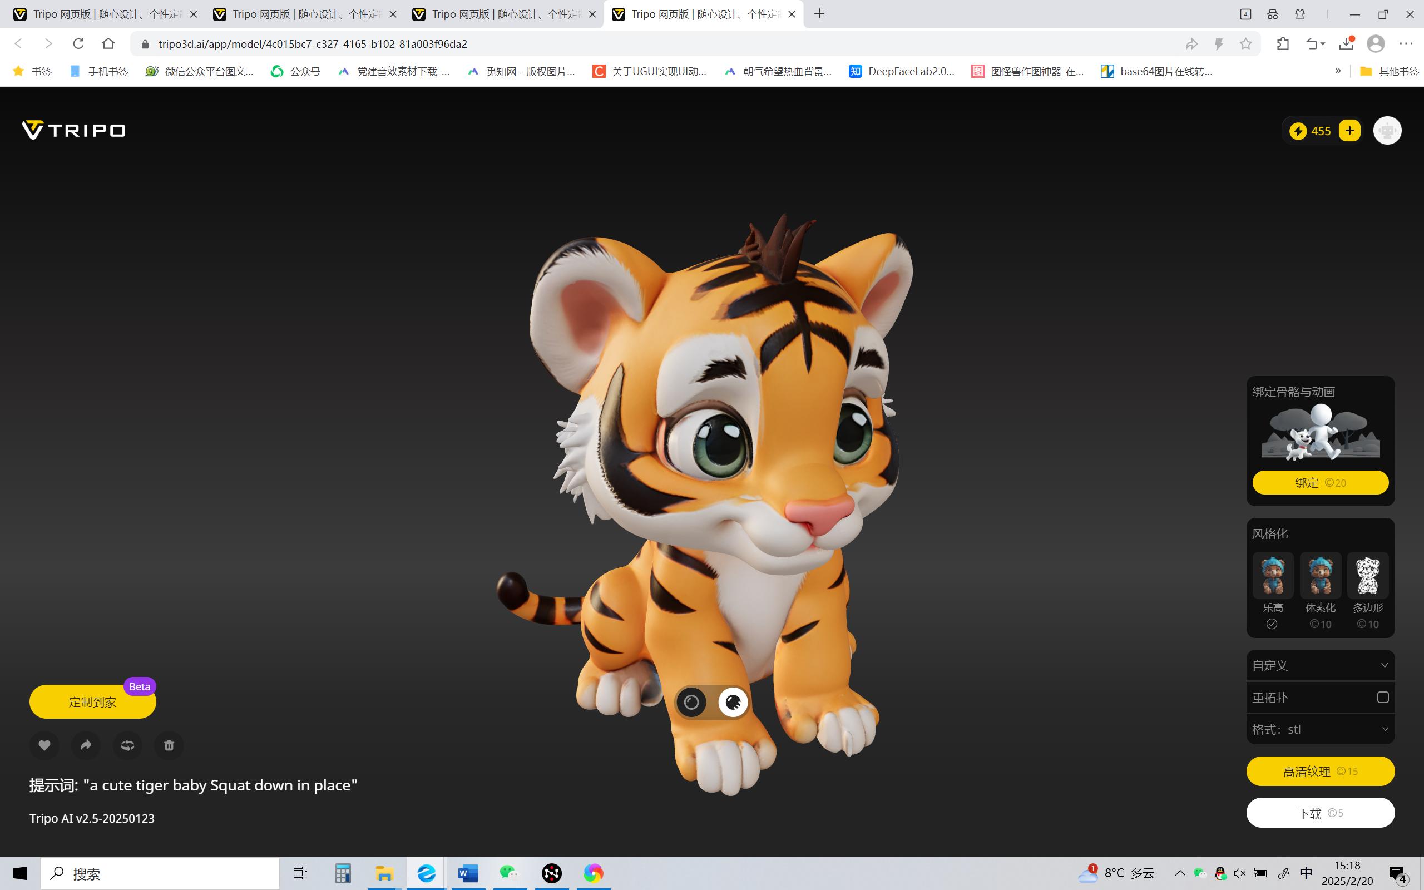Open the 其他书签 folder
This screenshot has height=890, width=1424.
[x=1390, y=71]
